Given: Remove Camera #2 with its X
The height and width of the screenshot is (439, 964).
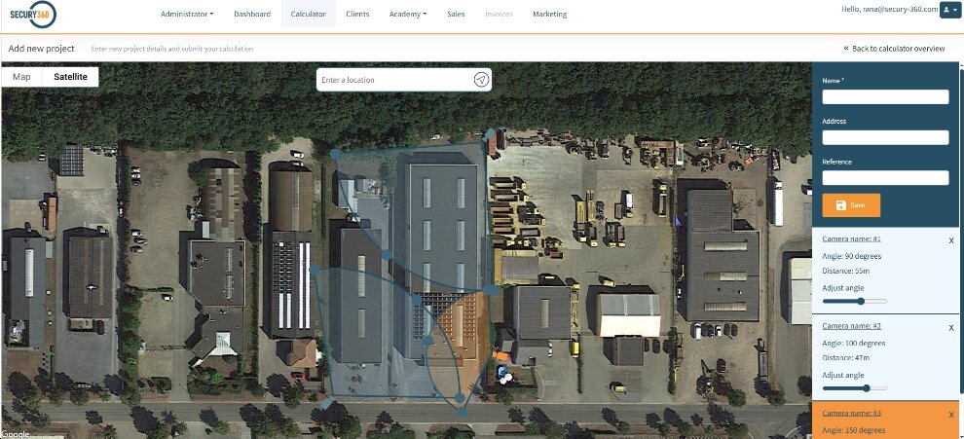Looking at the screenshot, I should click(951, 328).
